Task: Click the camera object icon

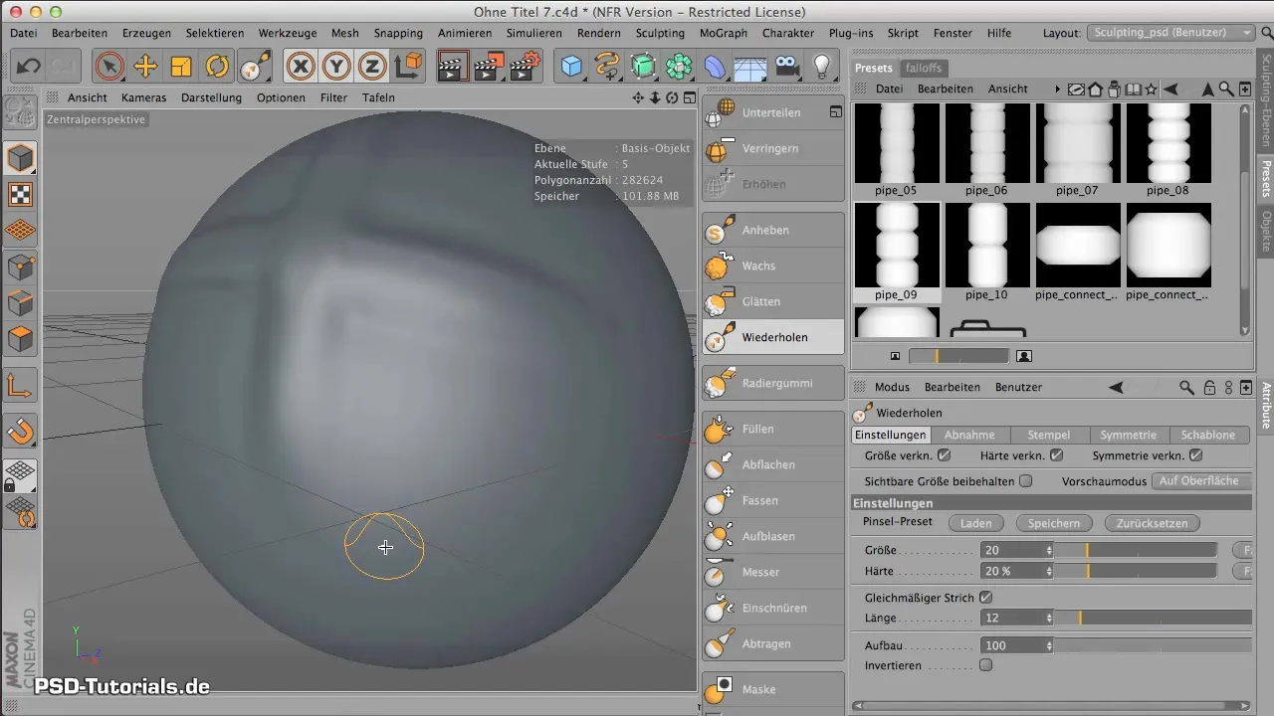Action: 786,67
